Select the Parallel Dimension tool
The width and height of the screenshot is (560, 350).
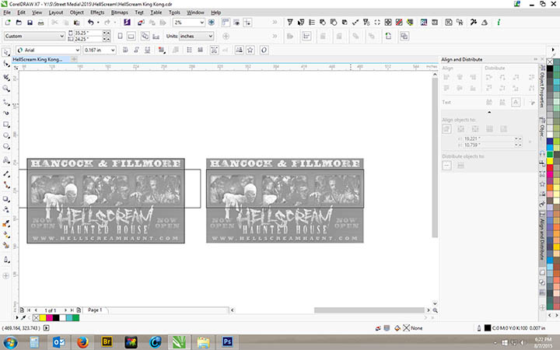coord(6,173)
